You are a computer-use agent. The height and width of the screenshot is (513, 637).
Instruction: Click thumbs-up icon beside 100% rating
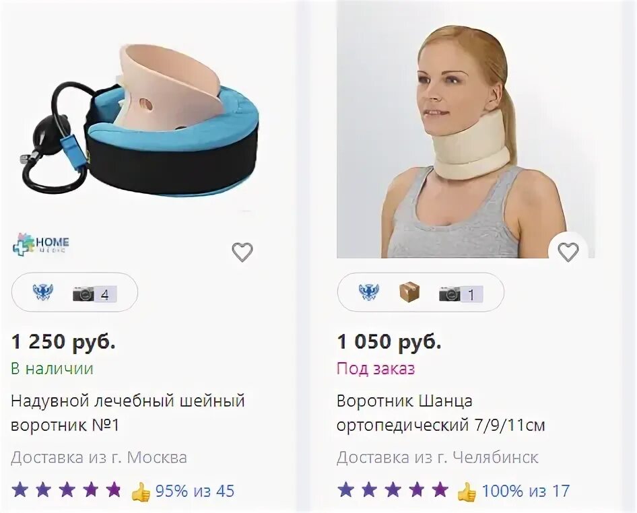pos(467,491)
